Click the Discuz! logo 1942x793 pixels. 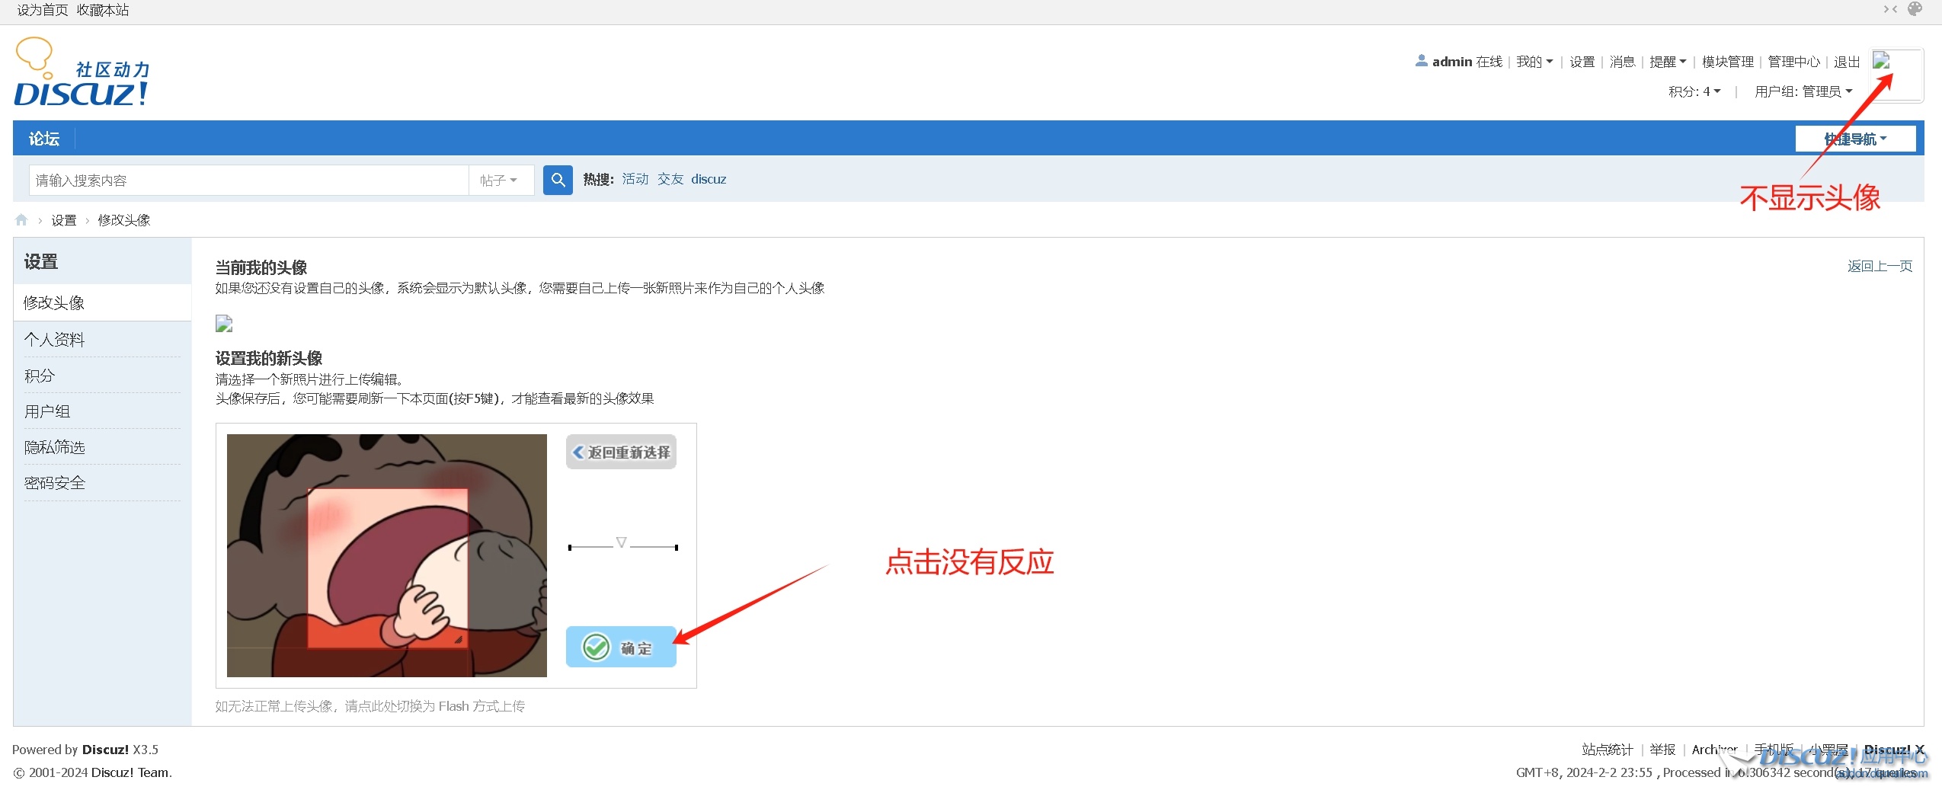tap(82, 73)
